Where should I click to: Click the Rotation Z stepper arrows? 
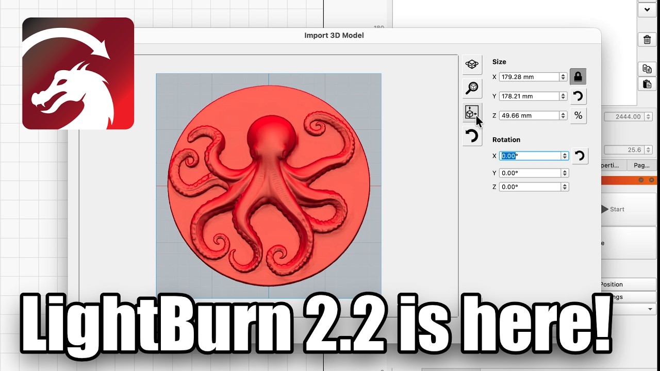click(565, 187)
